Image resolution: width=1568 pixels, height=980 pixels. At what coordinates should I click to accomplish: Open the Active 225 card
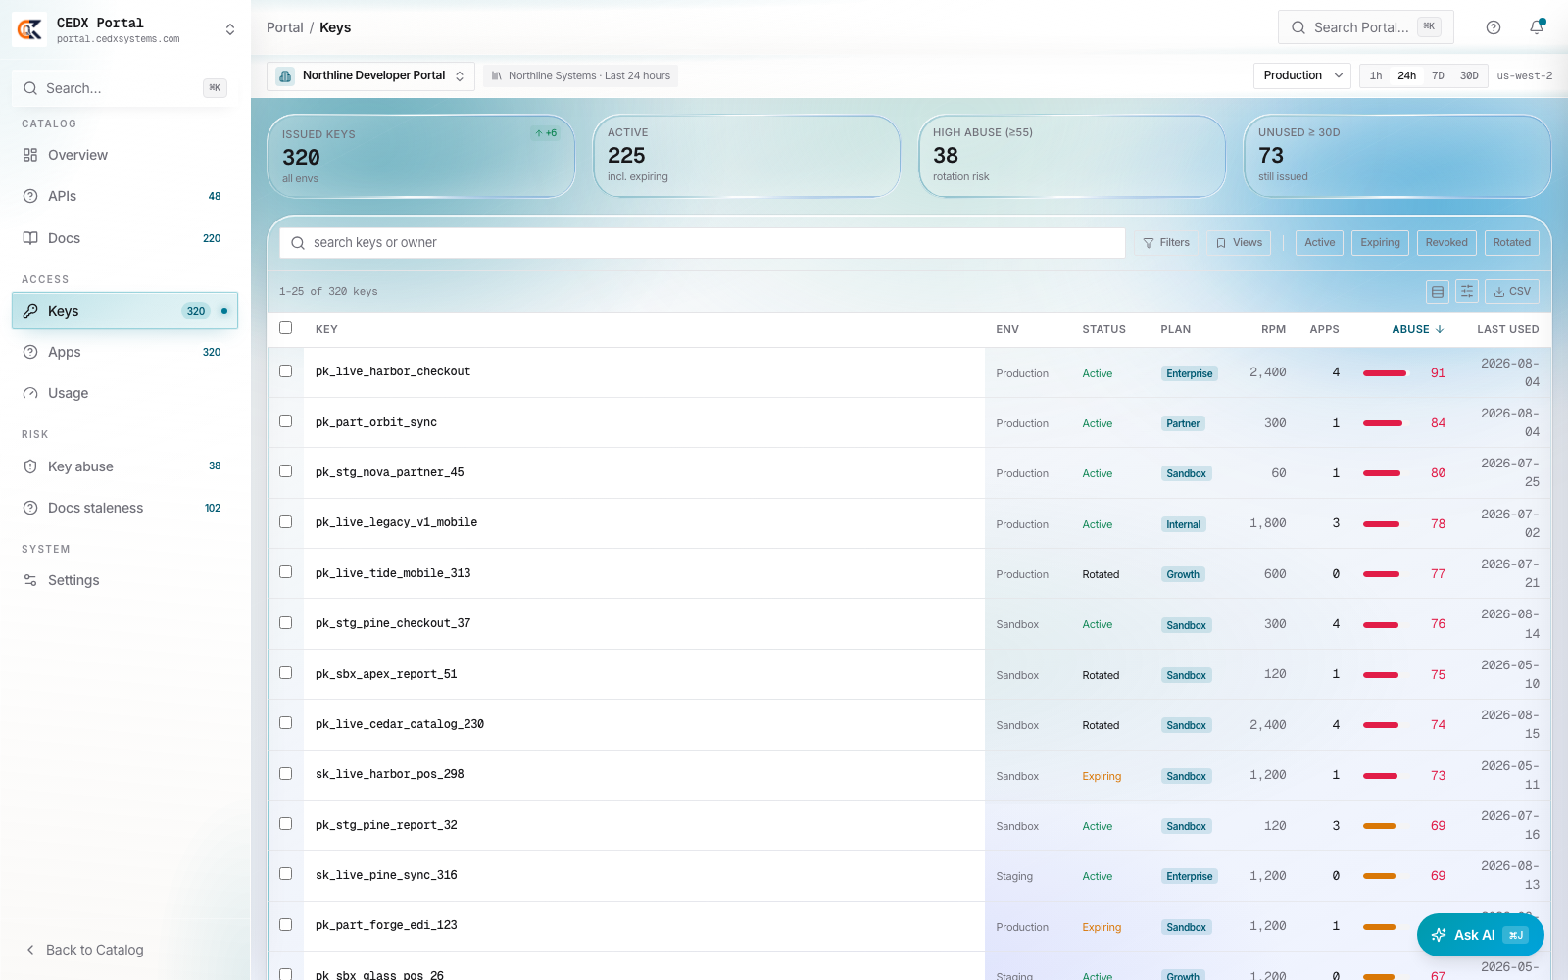point(747,157)
